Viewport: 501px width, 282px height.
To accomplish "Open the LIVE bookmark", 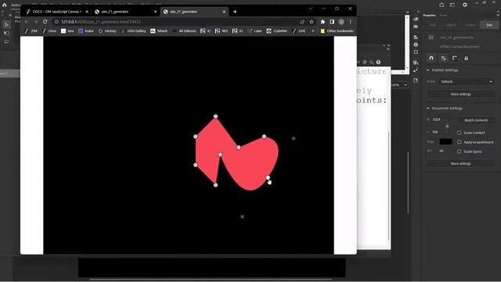I will tap(298, 31).
